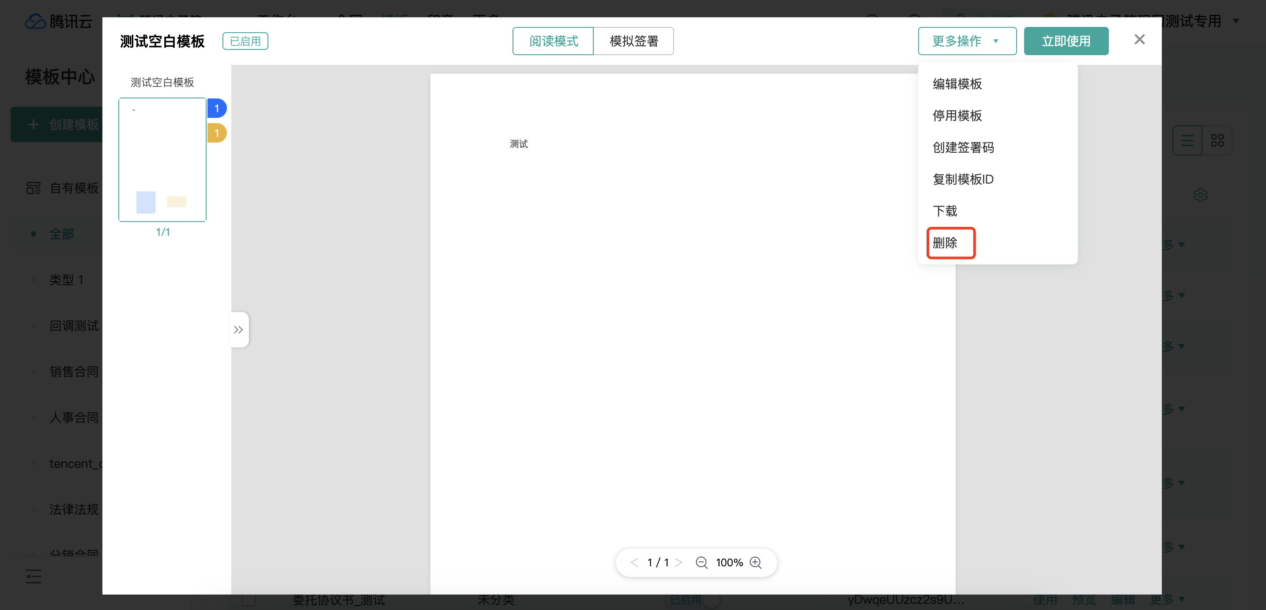
Task: Zoom in the document preview
Action: [x=756, y=562]
